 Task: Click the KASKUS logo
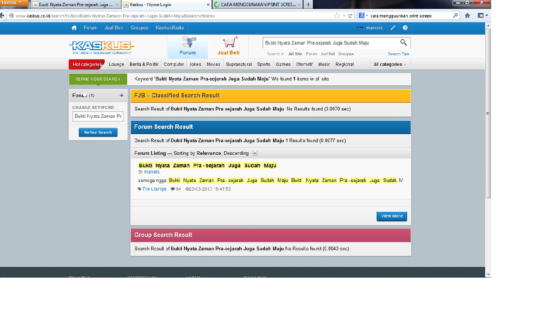pos(101,47)
